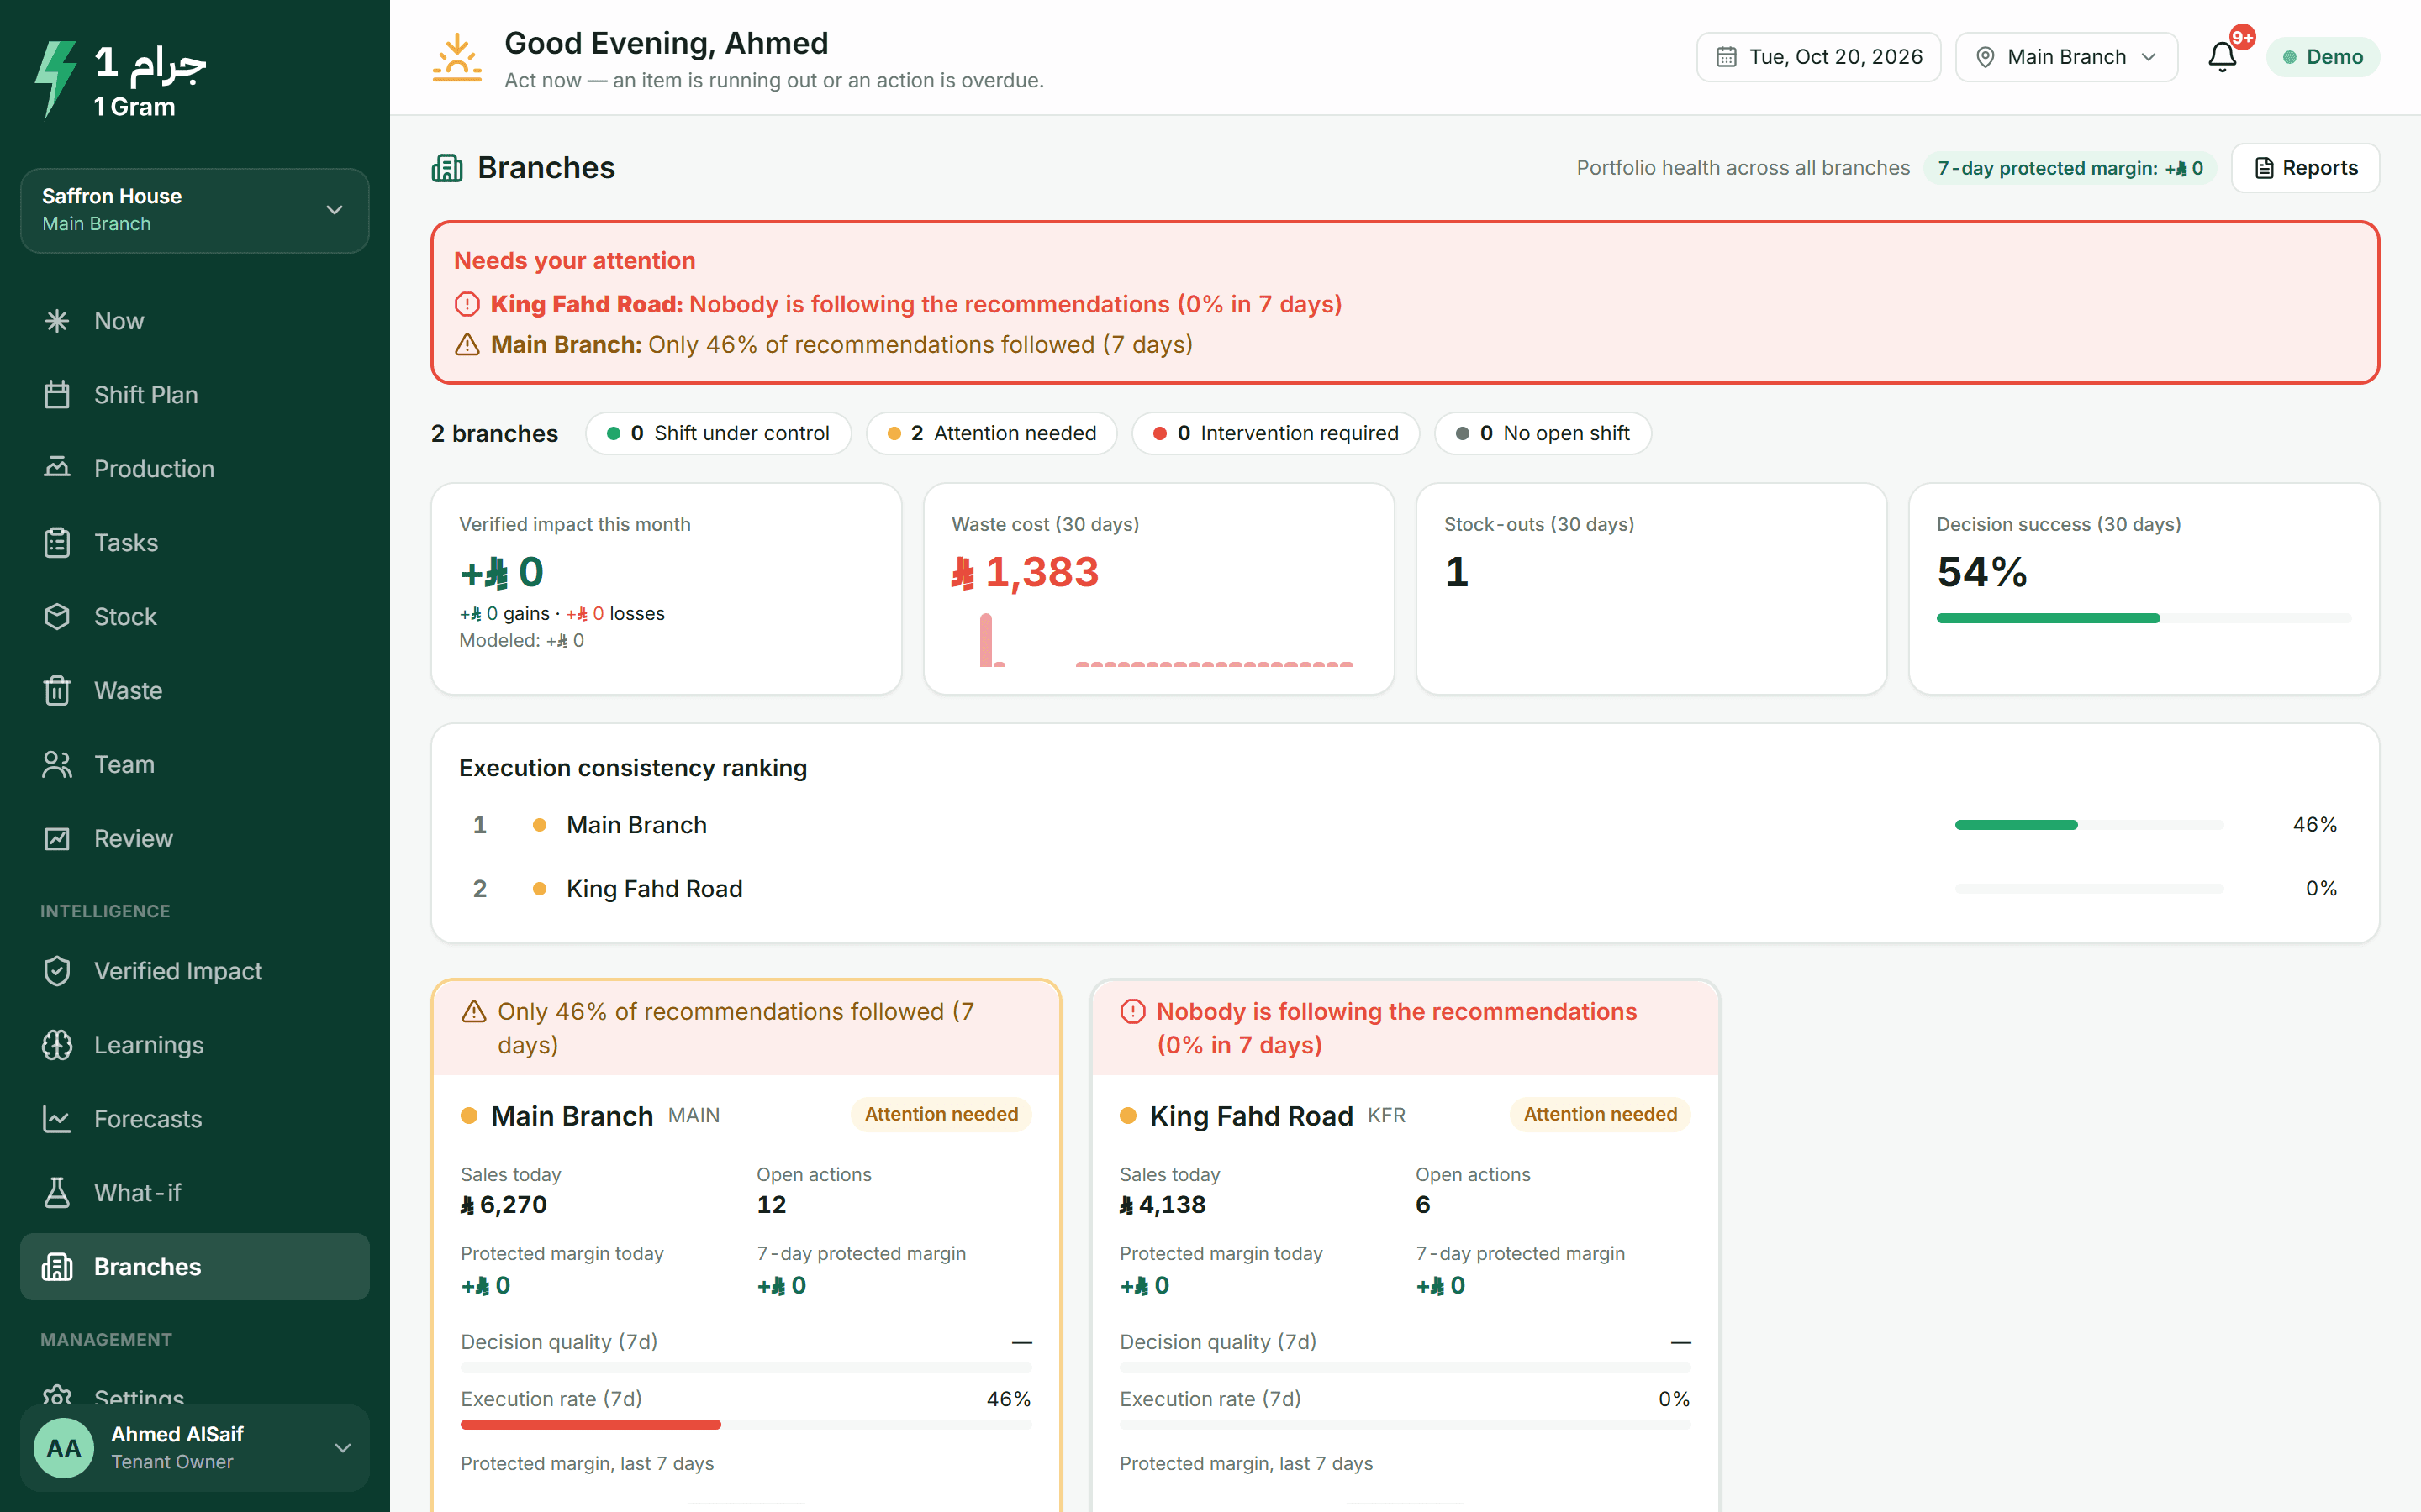The image size is (2421, 1512).
Task: Click the Waste cost 30 days card
Action: (1158, 589)
